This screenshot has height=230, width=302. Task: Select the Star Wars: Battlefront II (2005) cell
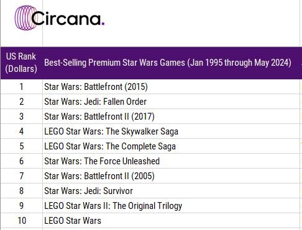coord(171,176)
